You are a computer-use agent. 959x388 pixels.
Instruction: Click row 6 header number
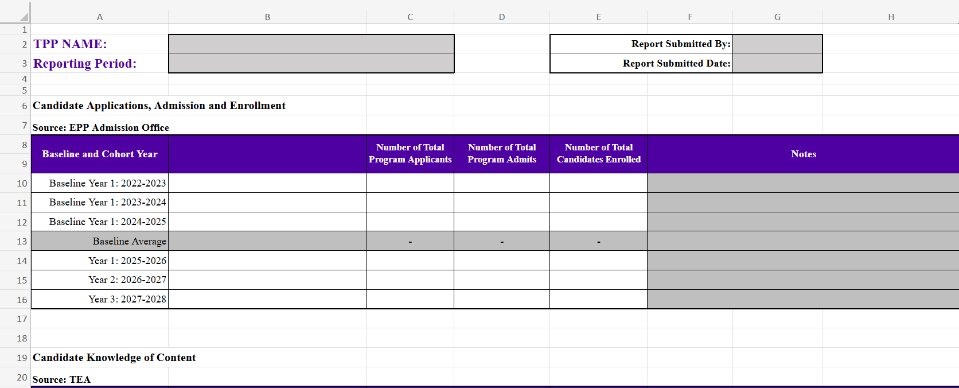[24, 106]
